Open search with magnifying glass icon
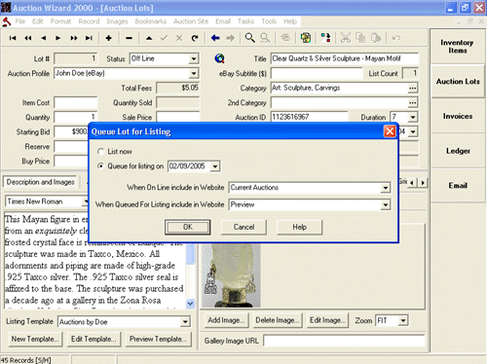487x364 pixels. (x=249, y=38)
